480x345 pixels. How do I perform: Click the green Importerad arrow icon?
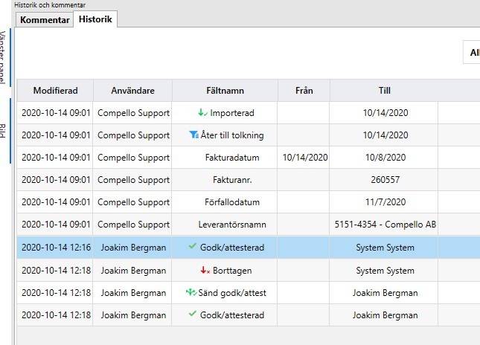tap(202, 113)
